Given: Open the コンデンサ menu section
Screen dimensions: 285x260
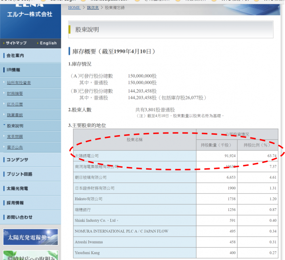Looking at the screenshot, I should click(x=30, y=160).
